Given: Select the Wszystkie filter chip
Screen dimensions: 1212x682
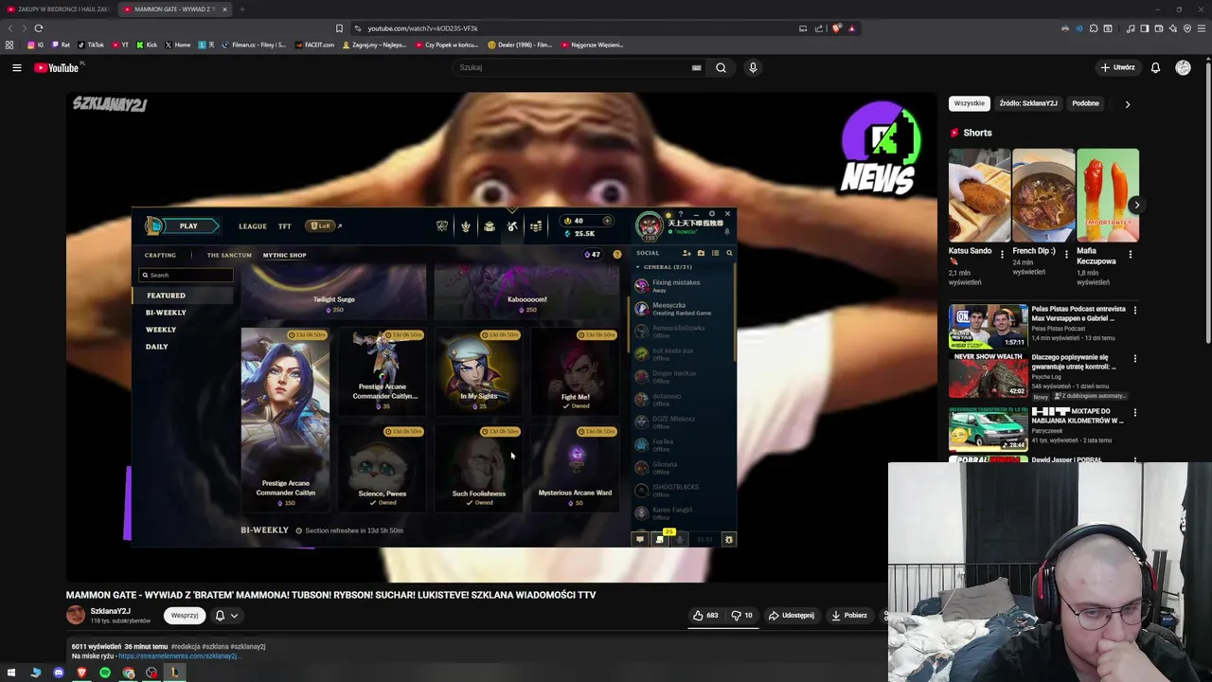Looking at the screenshot, I should pos(969,103).
